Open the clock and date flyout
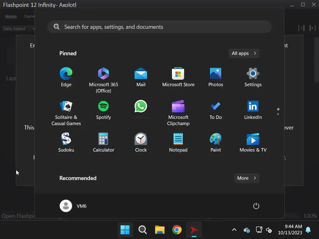The width and height of the screenshot is (319, 239). point(290,230)
